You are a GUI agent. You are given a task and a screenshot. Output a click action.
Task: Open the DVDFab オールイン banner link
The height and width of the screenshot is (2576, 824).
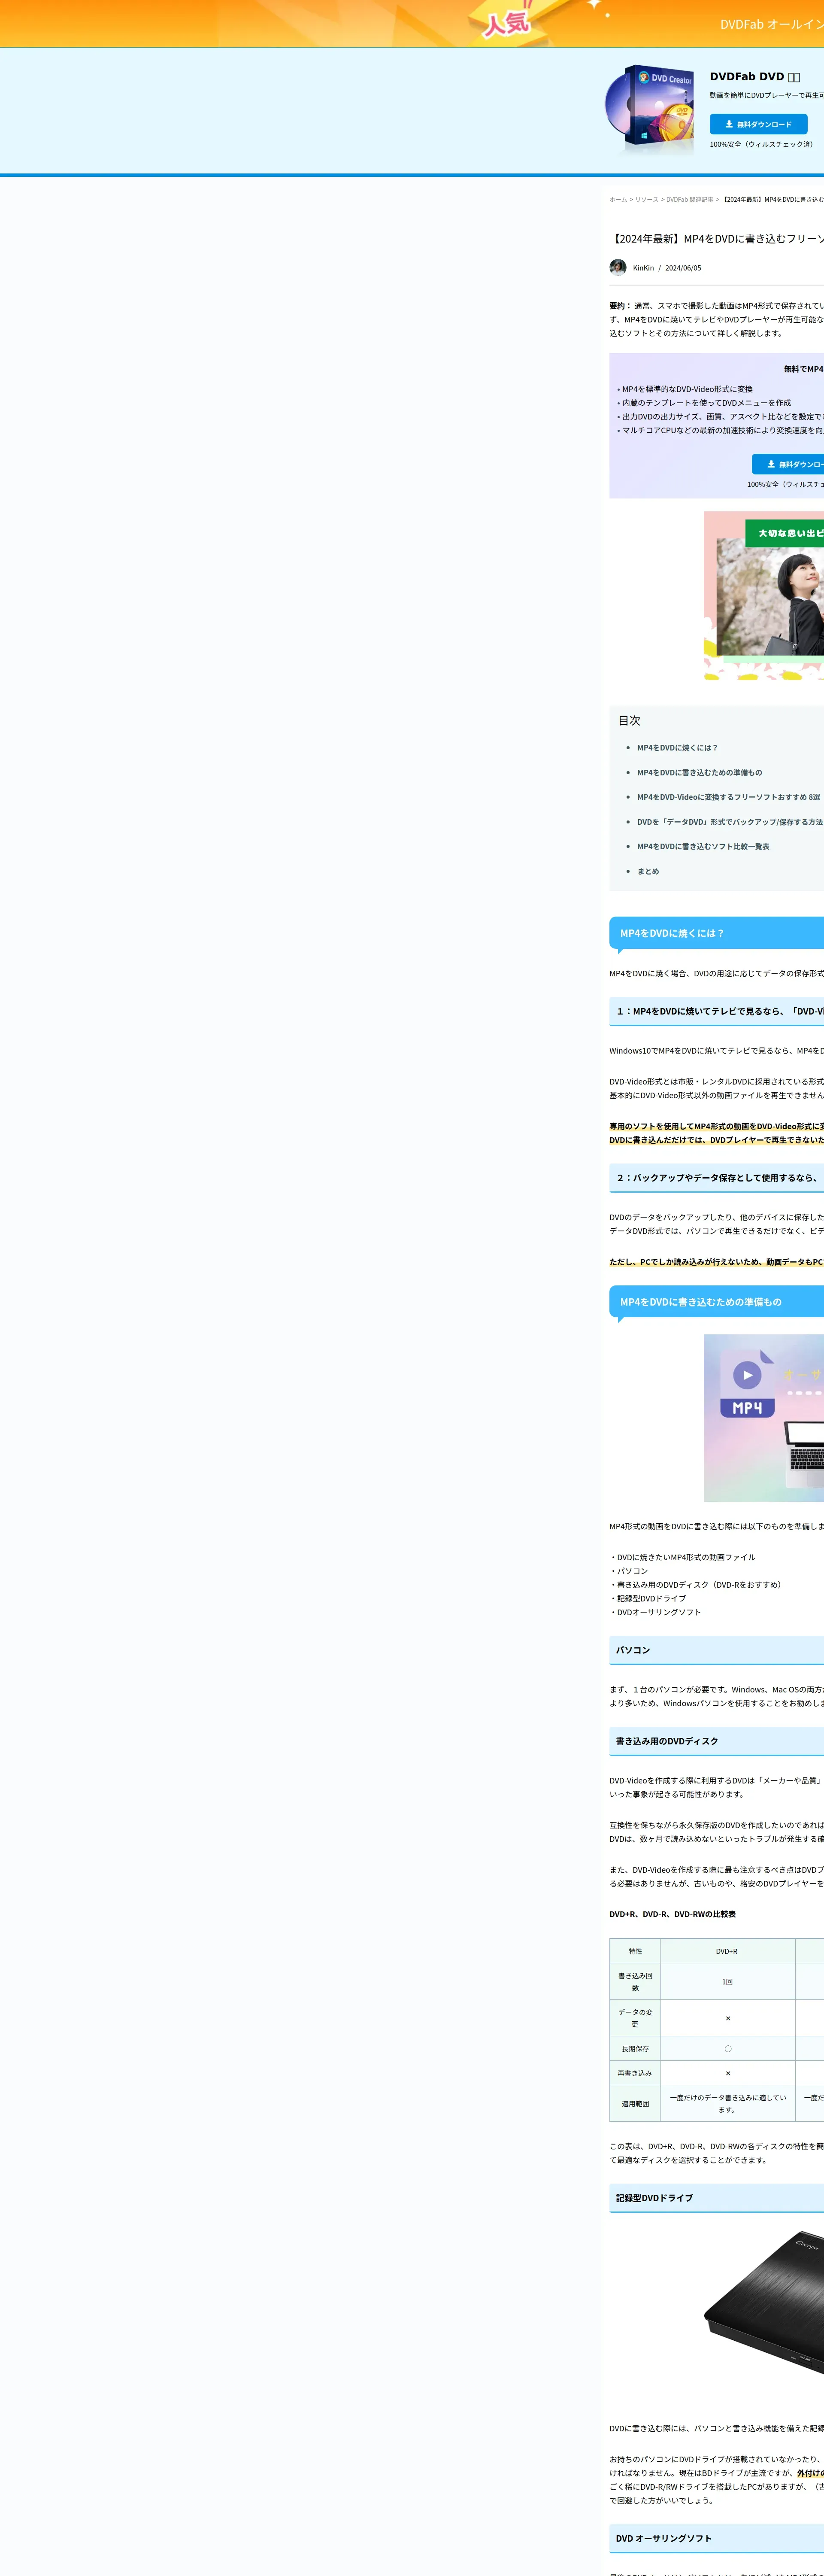[771, 24]
